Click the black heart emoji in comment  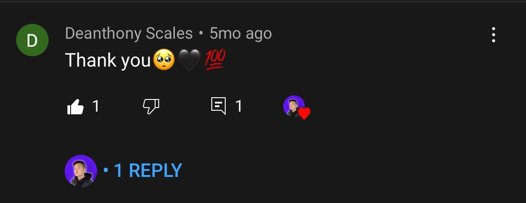(190, 60)
